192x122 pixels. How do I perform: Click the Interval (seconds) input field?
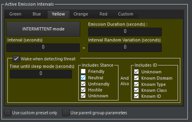click(x=43, y=47)
